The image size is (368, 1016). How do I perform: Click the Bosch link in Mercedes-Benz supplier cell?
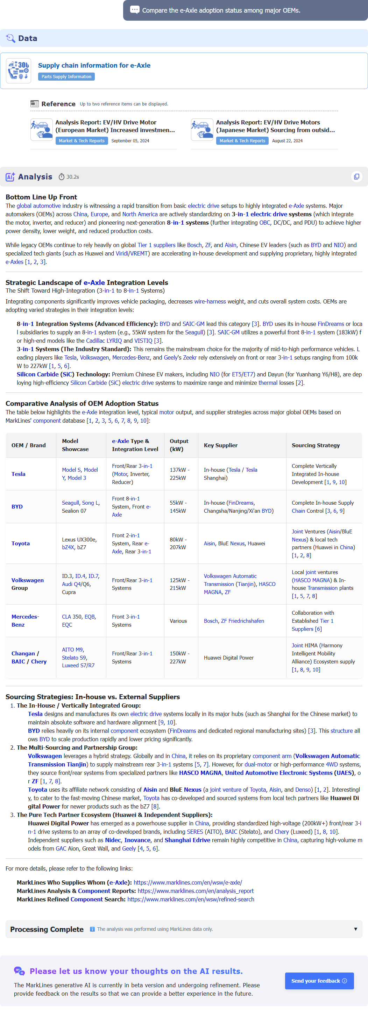click(x=211, y=621)
